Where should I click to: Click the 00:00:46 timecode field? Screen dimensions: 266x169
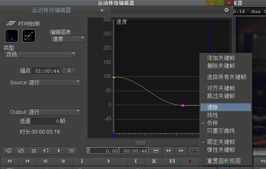[134, 150]
